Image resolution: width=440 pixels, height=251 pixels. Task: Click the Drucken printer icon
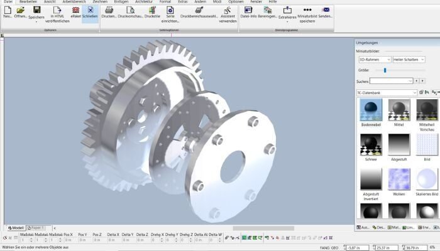pos(109,11)
